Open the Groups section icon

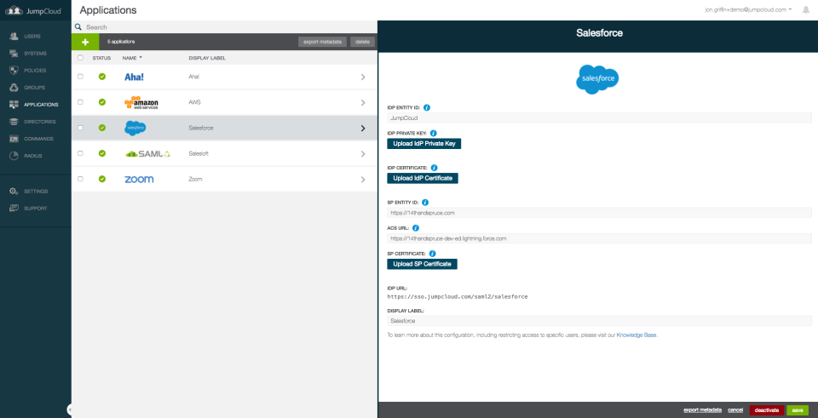click(14, 88)
